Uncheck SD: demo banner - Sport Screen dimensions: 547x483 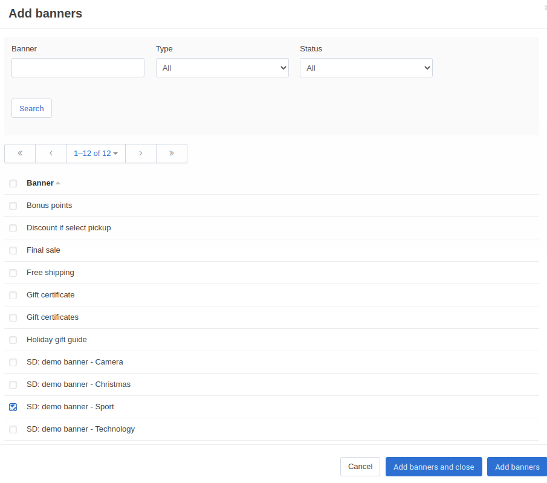(x=13, y=407)
